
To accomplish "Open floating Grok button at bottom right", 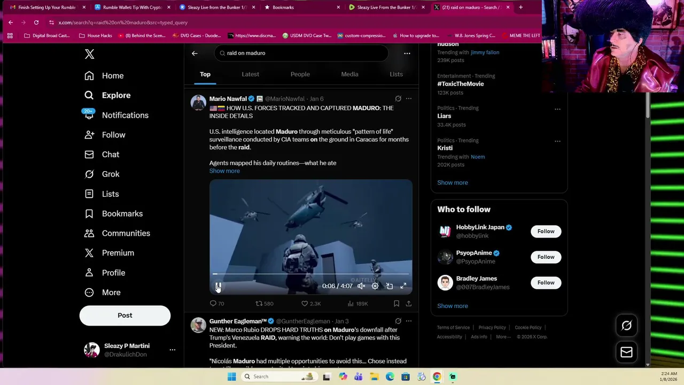I will pyautogui.click(x=627, y=325).
